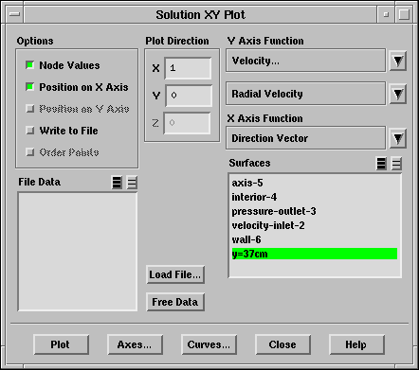Image resolution: width=419 pixels, height=370 pixels.
Task: Maximize the Solution XY Plot window
Action: (404, 14)
